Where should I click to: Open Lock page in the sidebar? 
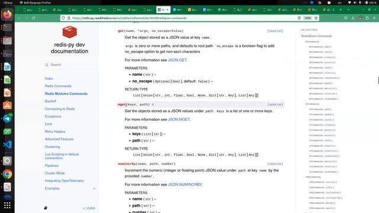coord(49,124)
